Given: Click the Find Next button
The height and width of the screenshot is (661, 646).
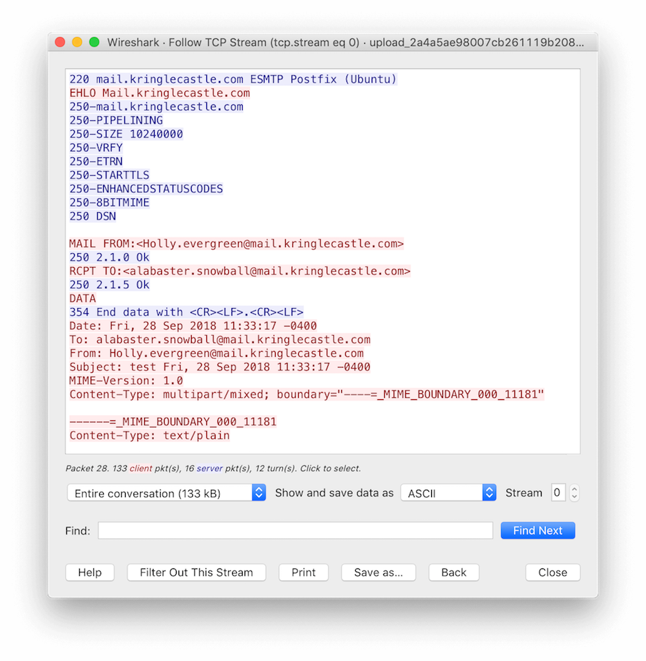Looking at the screenshot, I should click(x=538, y=530).
